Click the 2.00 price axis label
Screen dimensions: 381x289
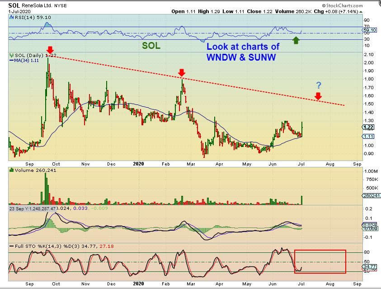(369, 63)
